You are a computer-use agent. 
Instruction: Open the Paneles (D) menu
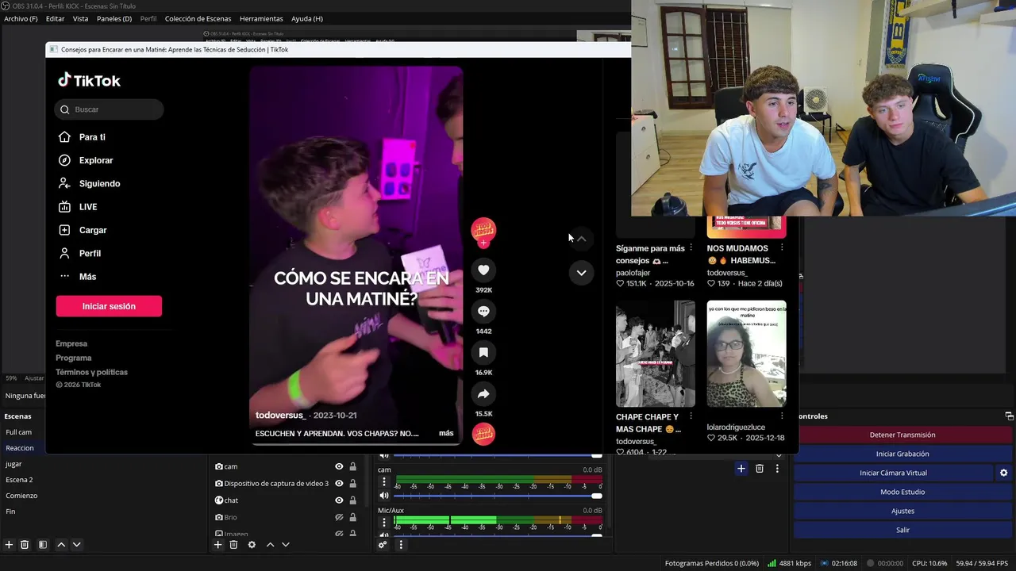click(114, 18)
